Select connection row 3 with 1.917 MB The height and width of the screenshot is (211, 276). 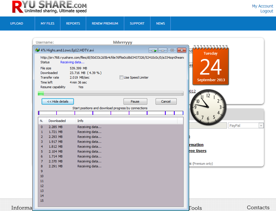[x=111, y=142]
